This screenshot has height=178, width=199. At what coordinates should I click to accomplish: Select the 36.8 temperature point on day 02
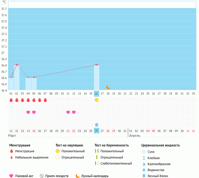point(17,65)
